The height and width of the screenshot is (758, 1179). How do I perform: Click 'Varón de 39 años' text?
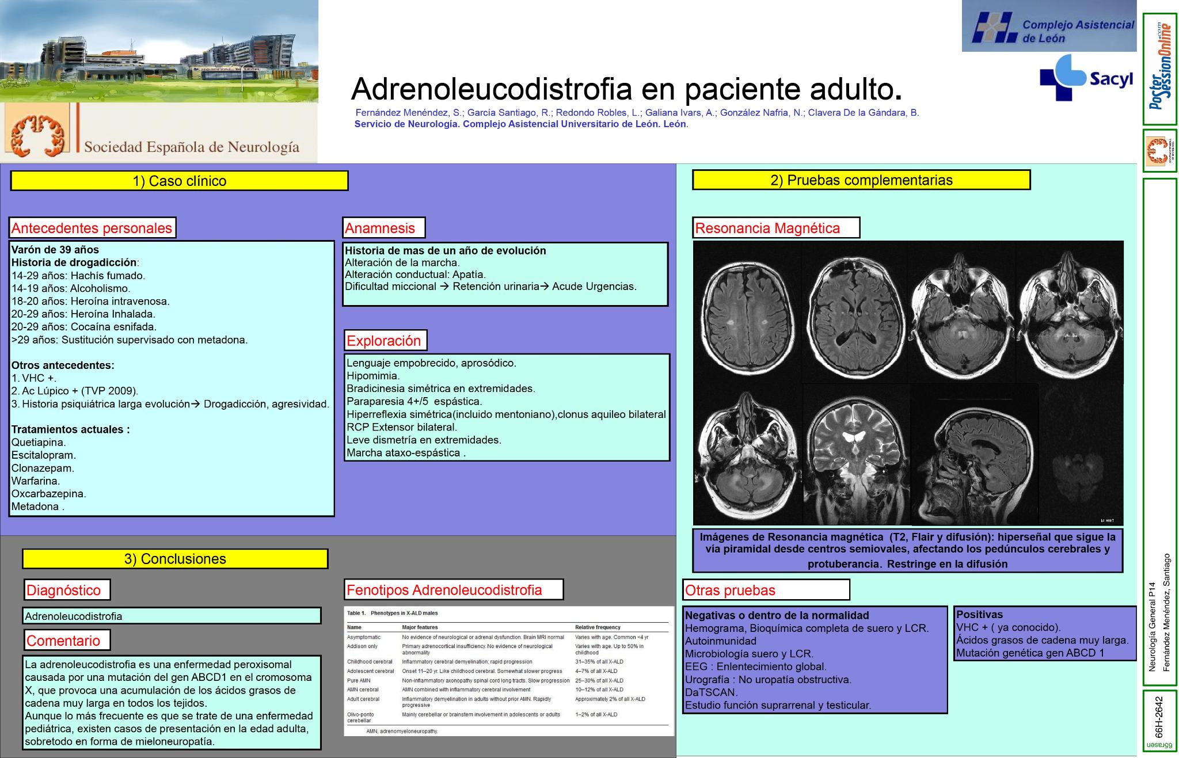click(55, 250)
